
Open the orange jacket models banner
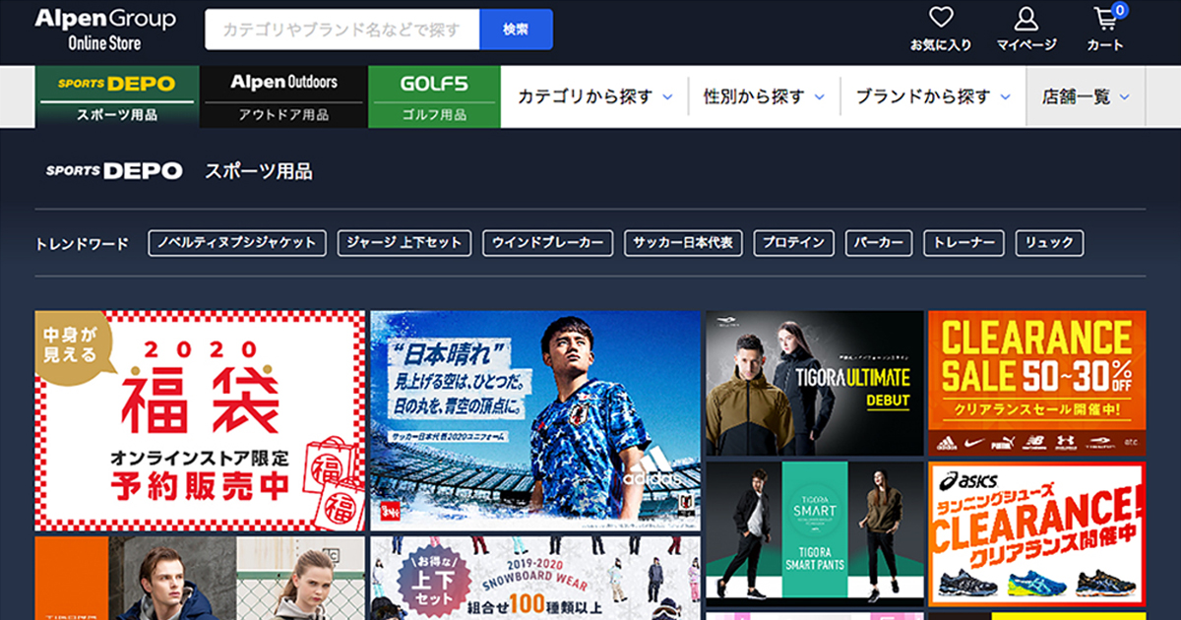(x=200, y=578)
